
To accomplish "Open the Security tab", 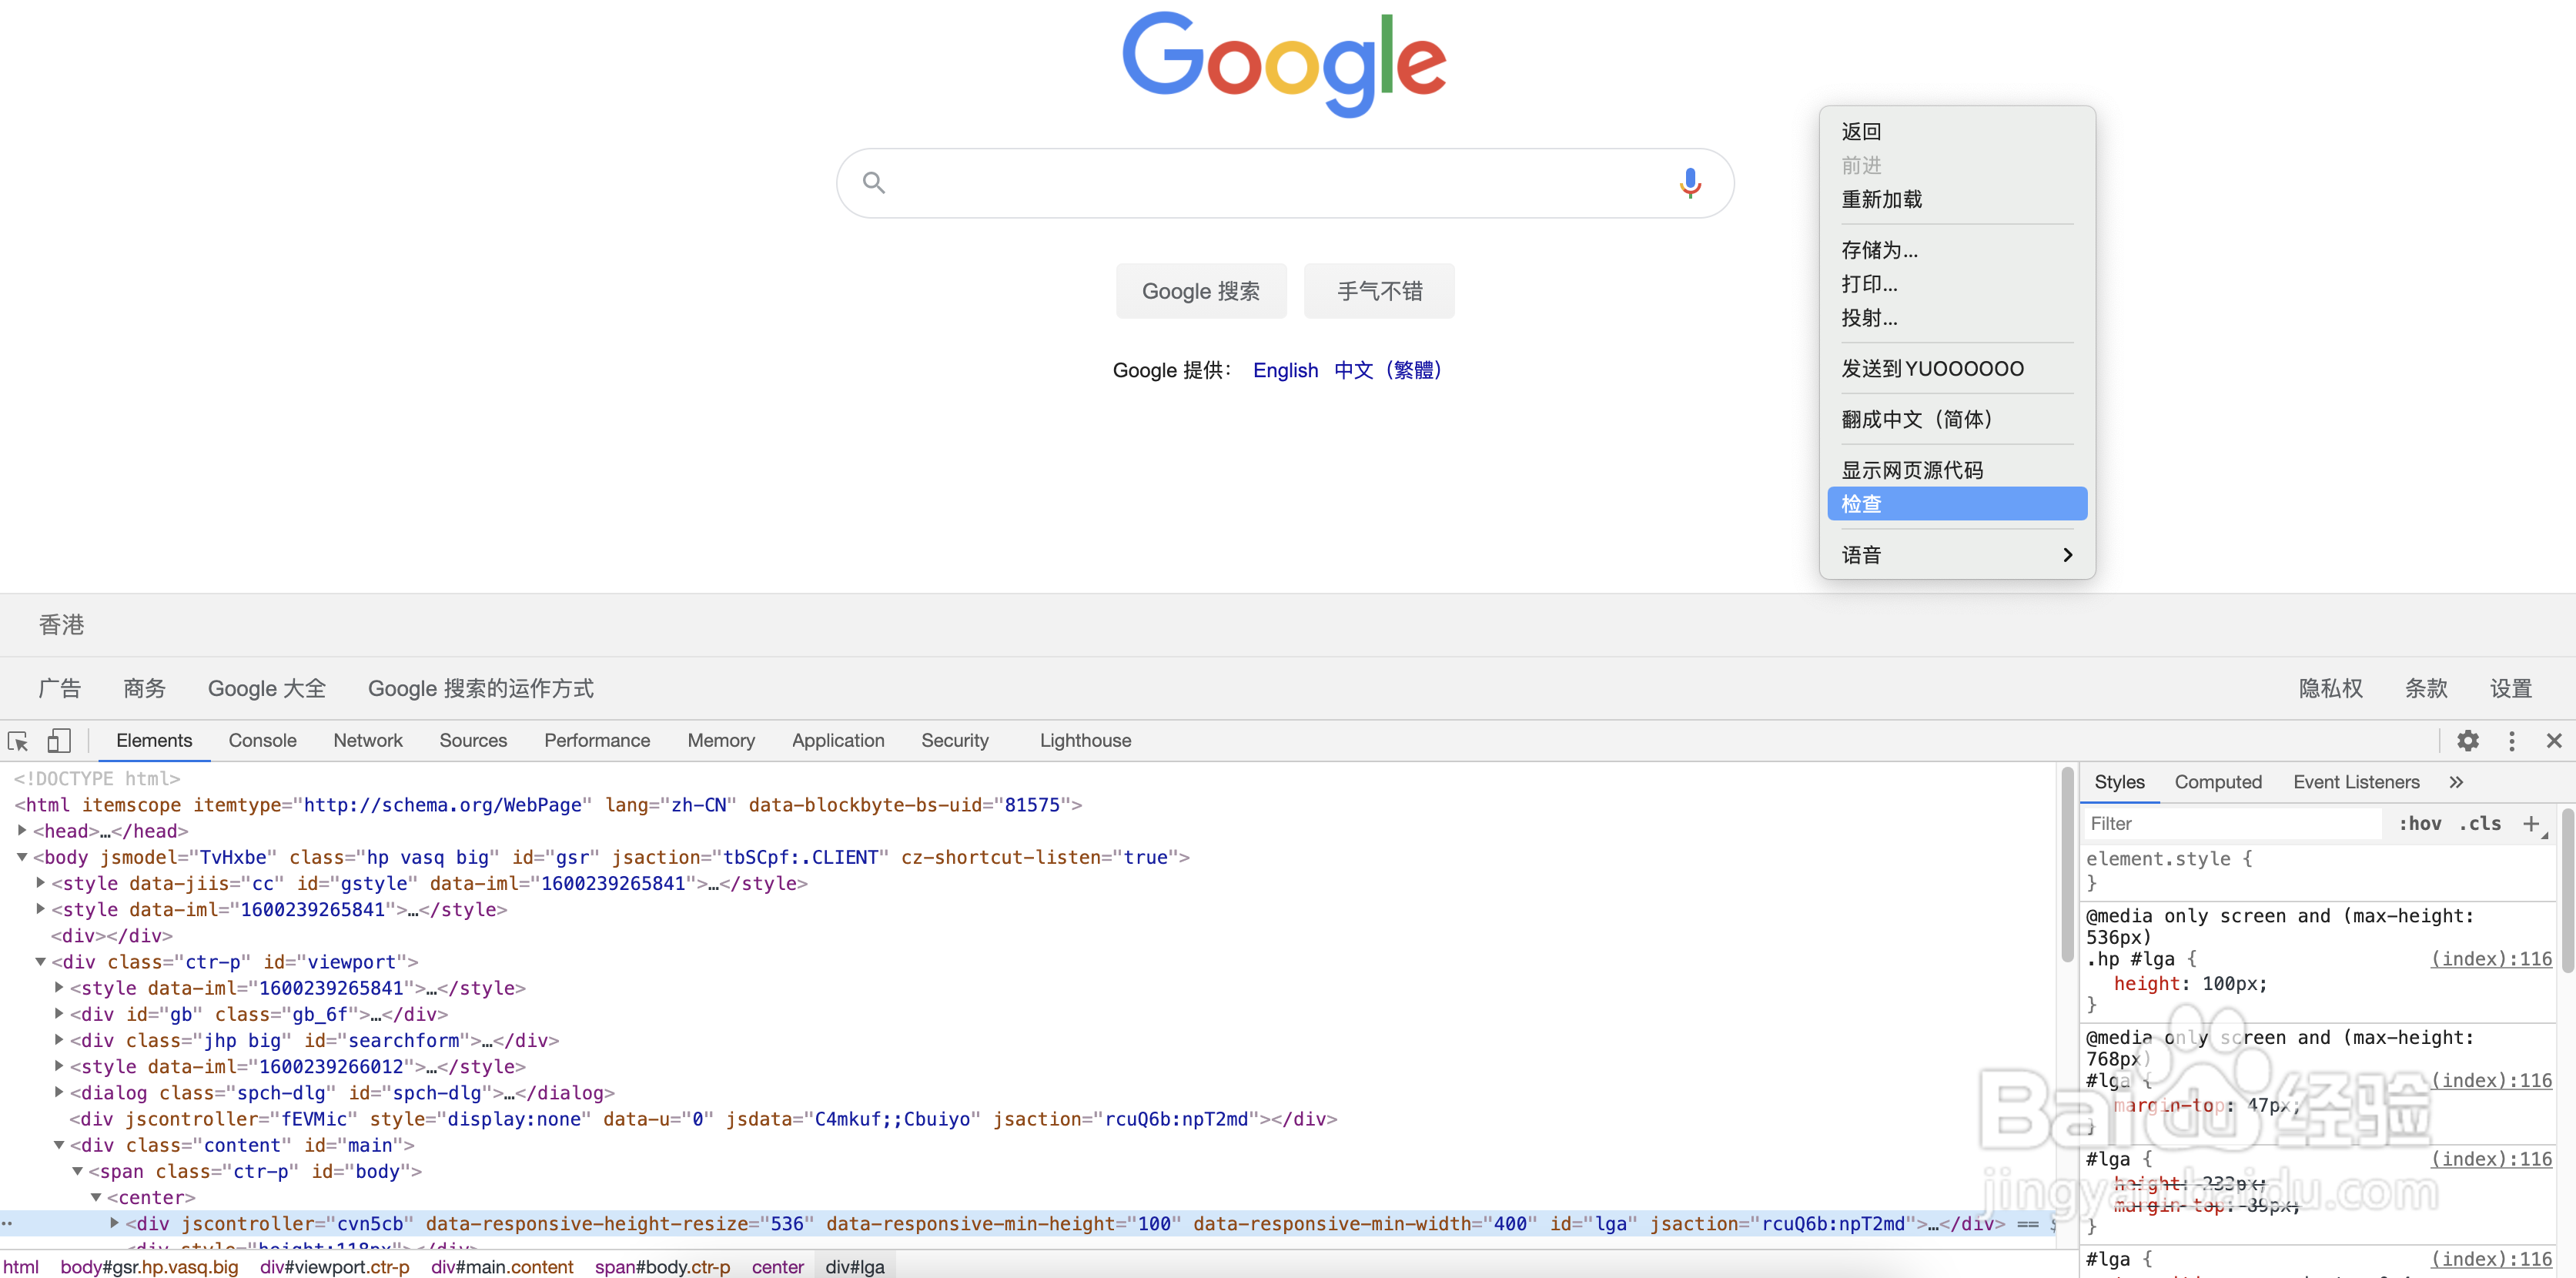I will pyautogui.click(x=955, y=741).
